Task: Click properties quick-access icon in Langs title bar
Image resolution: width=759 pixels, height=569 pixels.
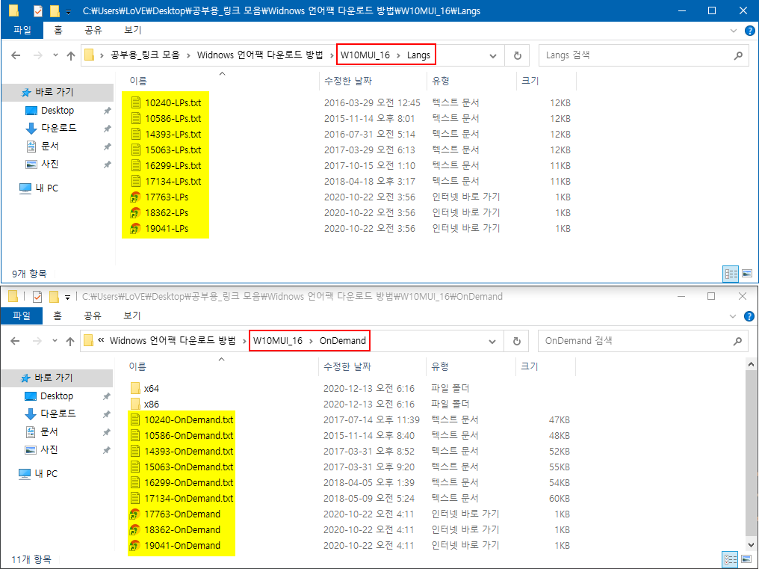Action: [x=38, y=10]
